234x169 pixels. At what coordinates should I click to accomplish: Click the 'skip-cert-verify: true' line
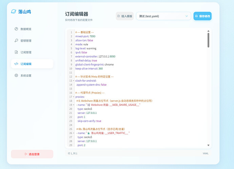point(89,121)
